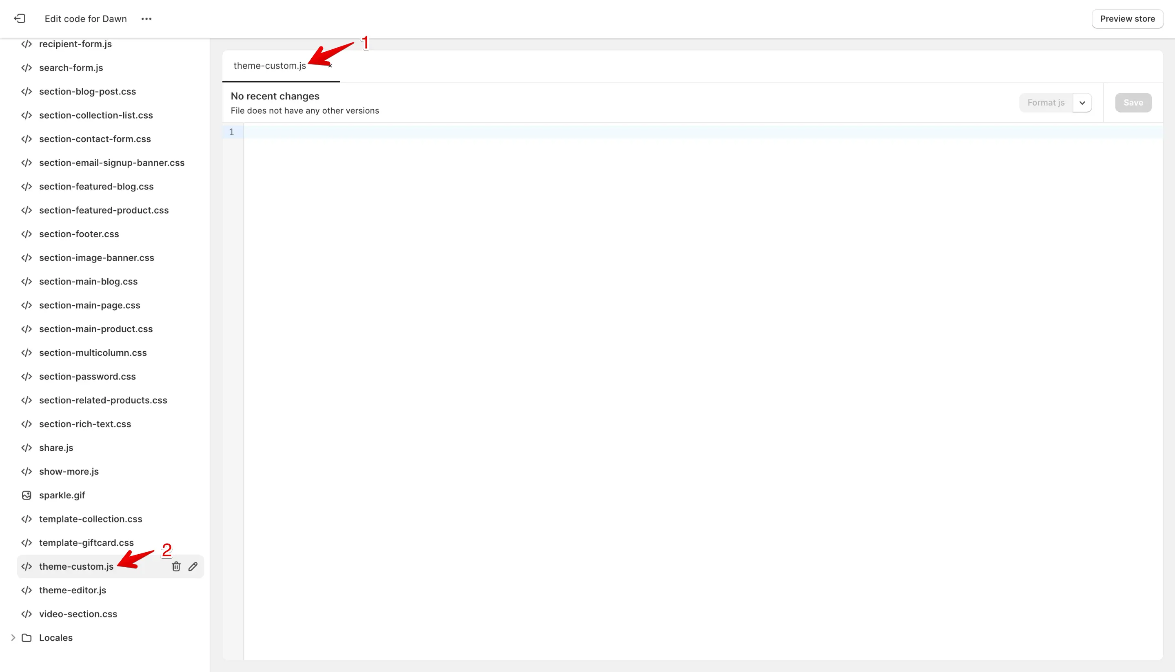Viewport: 1175px width, 672px height.
Task: Click code icon beside share.js
Action: [27, 448]
